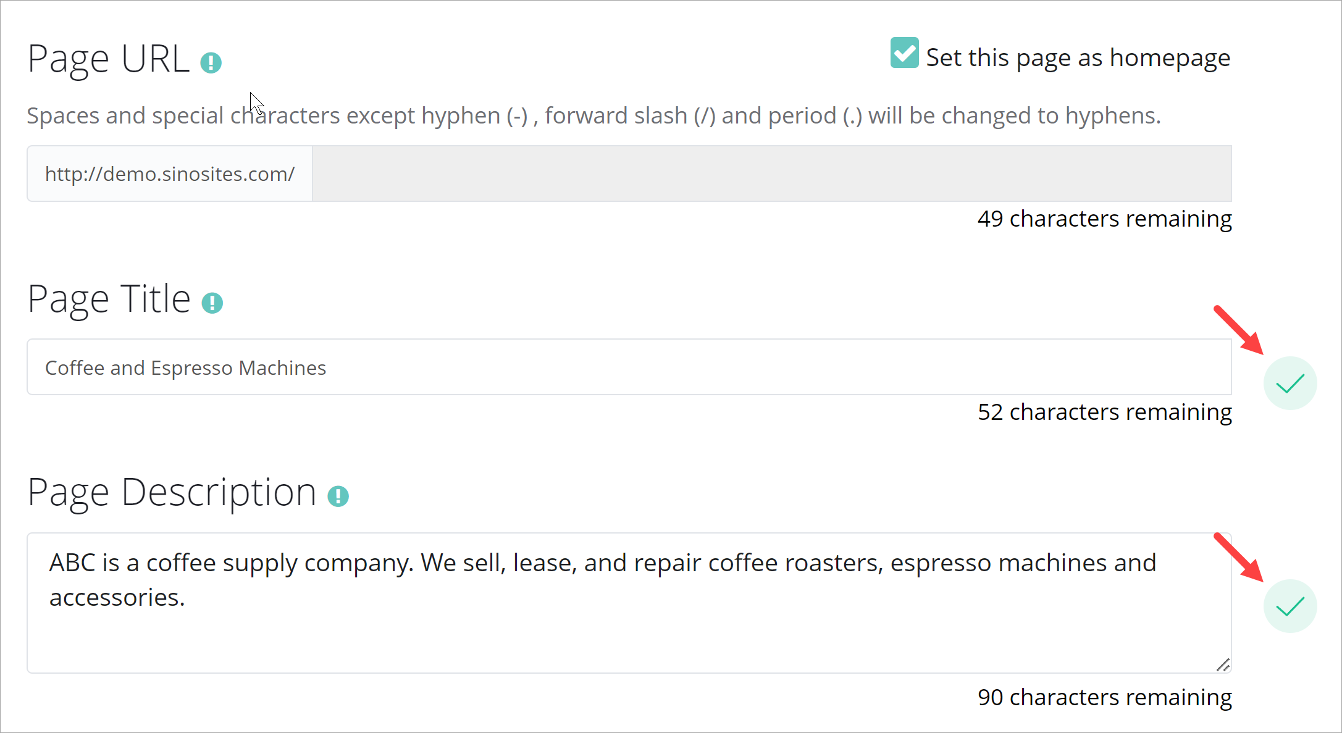Click the info icon beside Page Description
The width and height of the screenshot is (1342, 733).
tap(338, 496)
